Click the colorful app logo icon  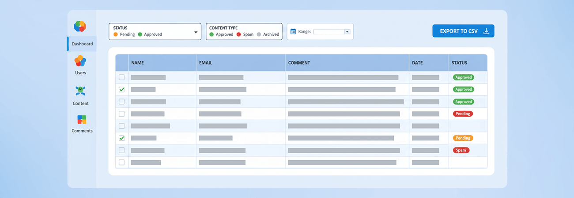pyautogui.click(x=80, y=26)
